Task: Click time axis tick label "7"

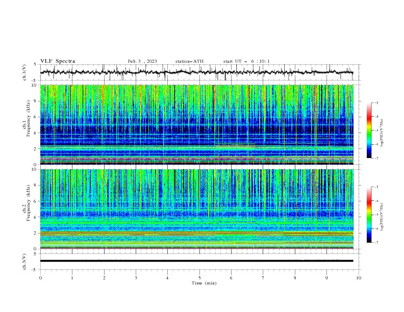Action: (263, 278)
